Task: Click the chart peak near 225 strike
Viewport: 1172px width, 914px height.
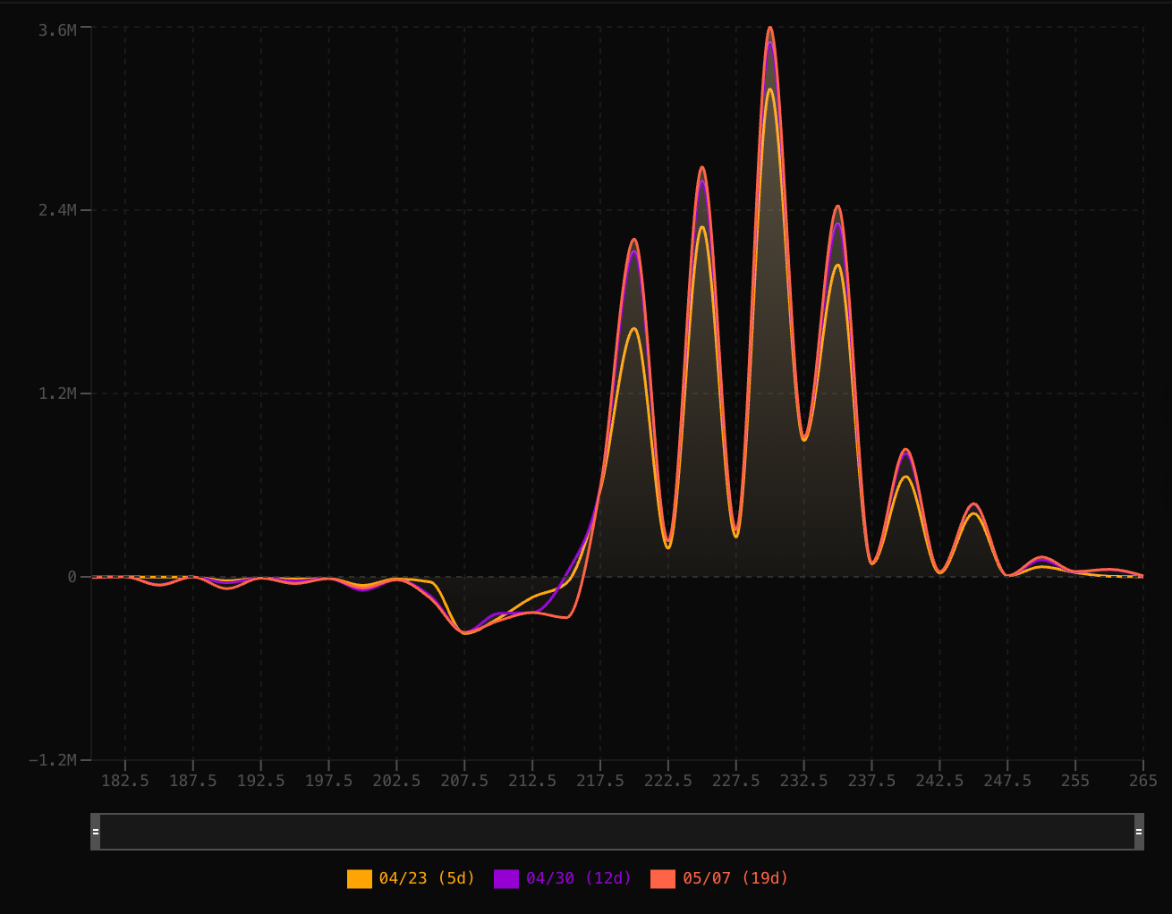Action: click(x=702, y=167)
